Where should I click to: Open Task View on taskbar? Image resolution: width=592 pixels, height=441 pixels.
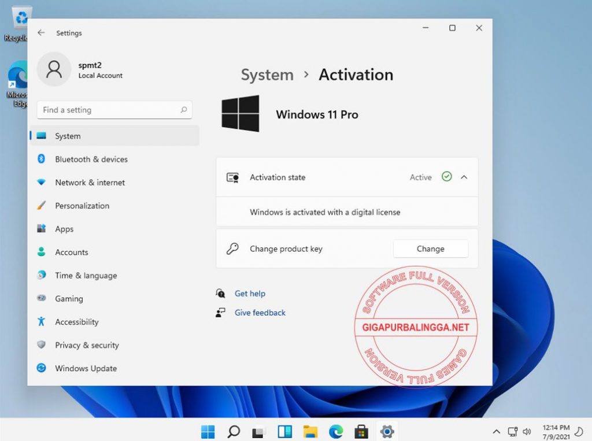259,432
